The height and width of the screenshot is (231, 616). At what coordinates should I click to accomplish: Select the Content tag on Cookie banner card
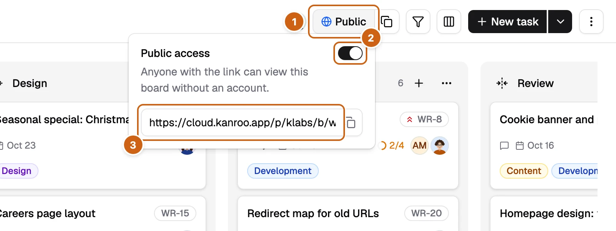524,171
